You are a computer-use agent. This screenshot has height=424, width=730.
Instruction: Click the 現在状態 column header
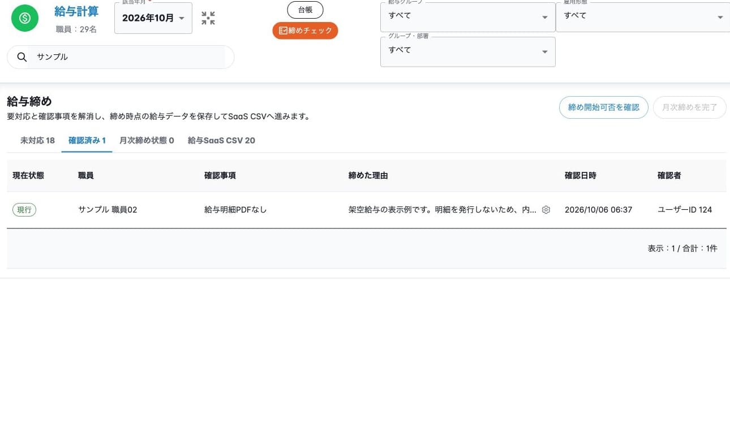pos(28,176)
